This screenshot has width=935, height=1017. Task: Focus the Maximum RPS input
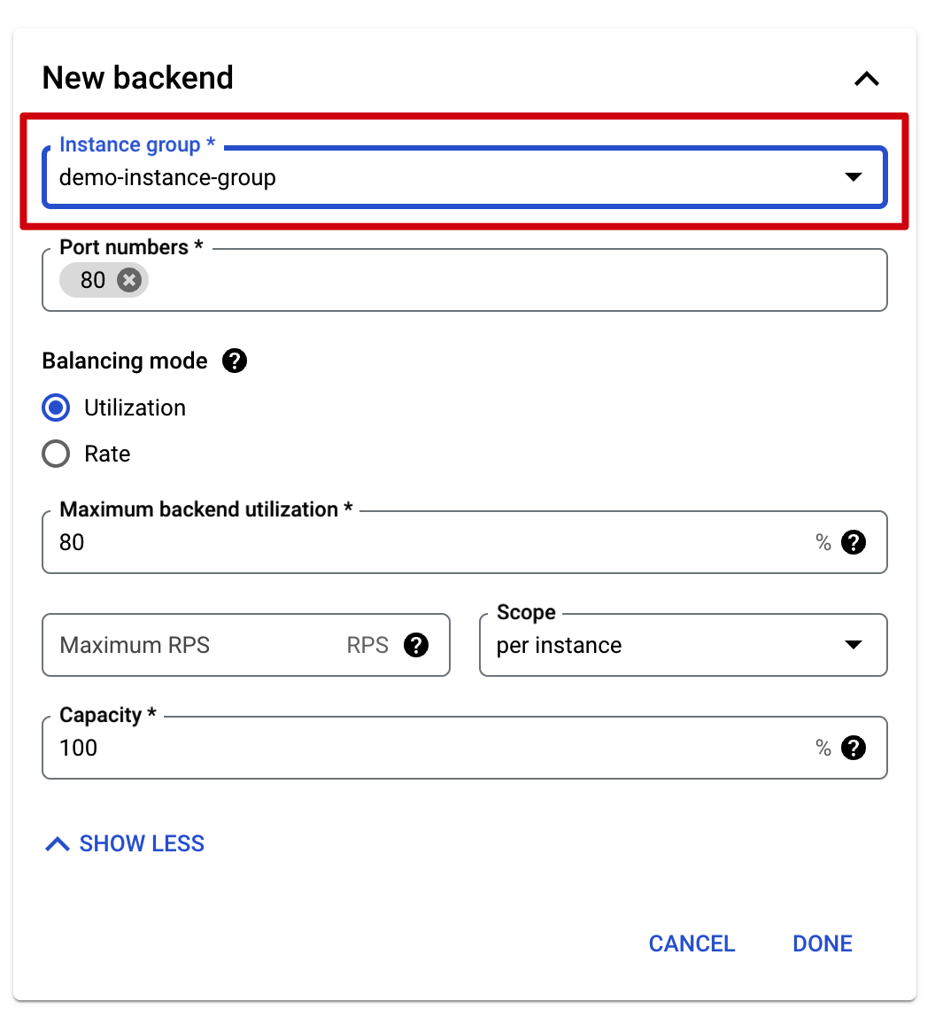[195, 645]
